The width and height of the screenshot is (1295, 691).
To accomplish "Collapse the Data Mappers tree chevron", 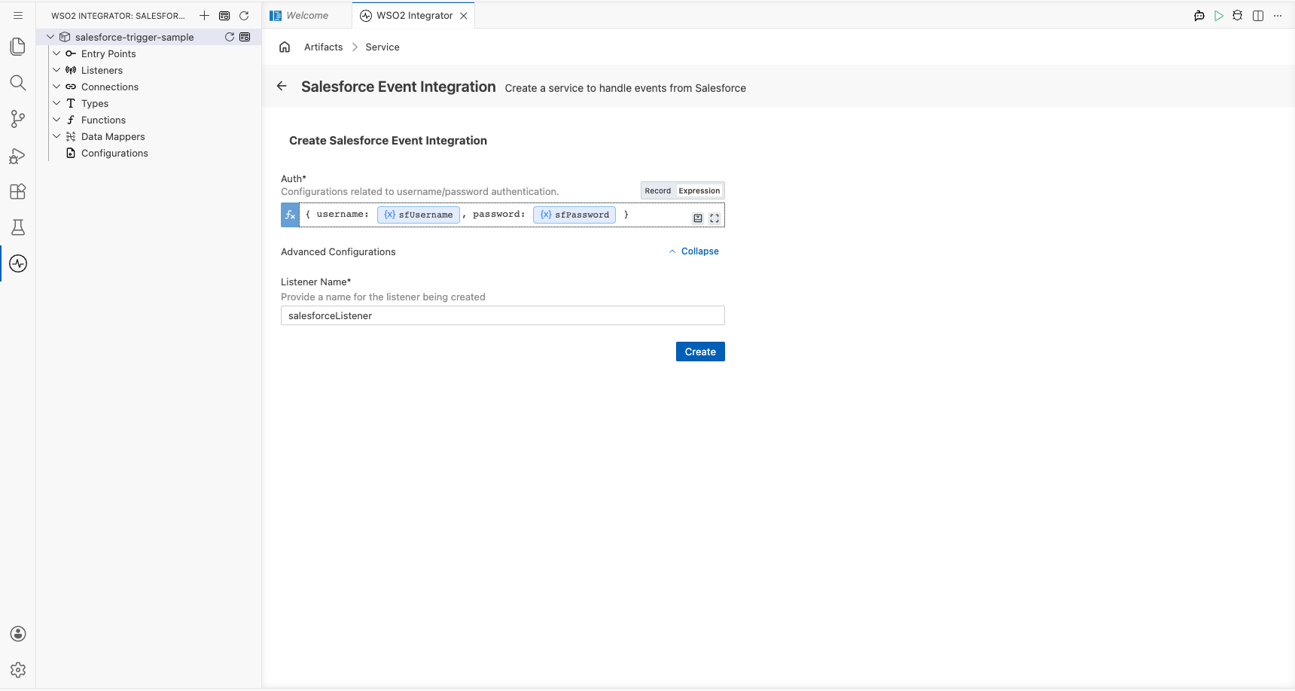I will tap(56, 136).
